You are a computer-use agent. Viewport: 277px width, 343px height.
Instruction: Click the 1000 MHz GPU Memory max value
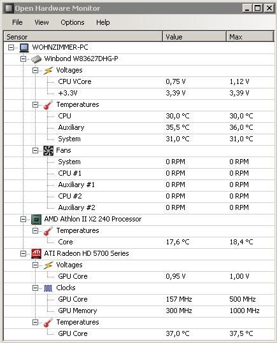245,311
